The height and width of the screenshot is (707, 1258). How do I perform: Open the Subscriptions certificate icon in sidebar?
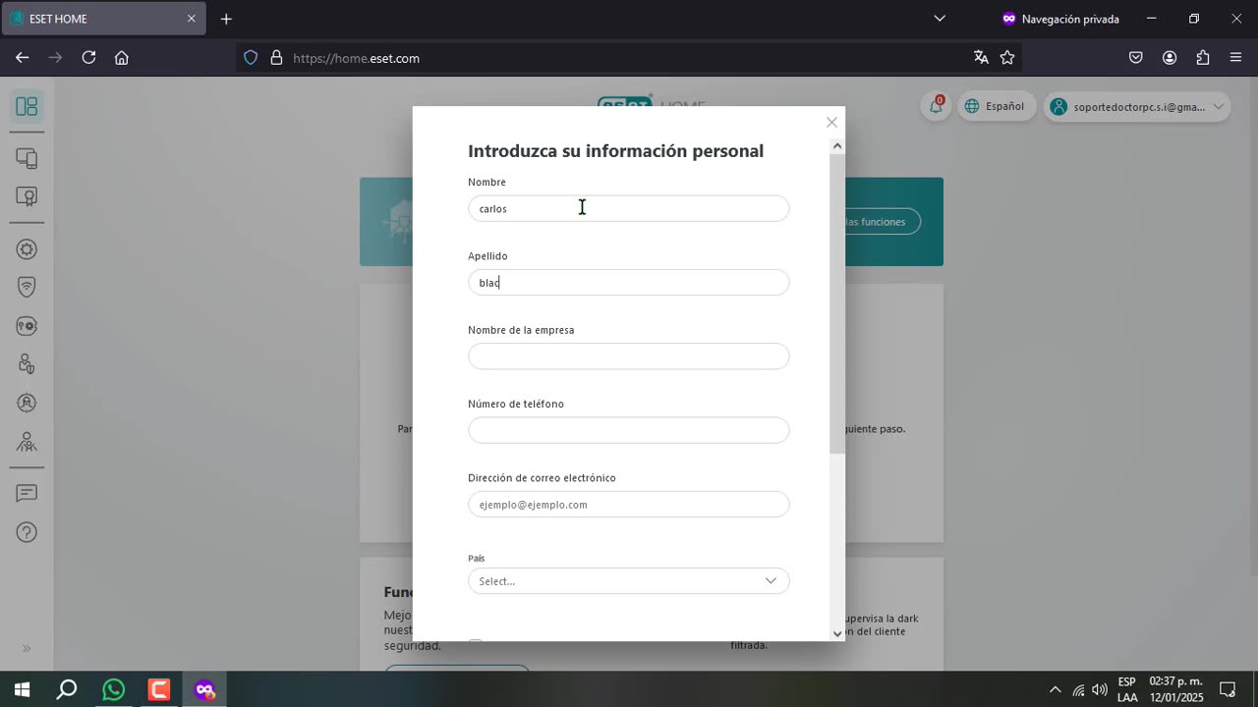coord(27,196)
